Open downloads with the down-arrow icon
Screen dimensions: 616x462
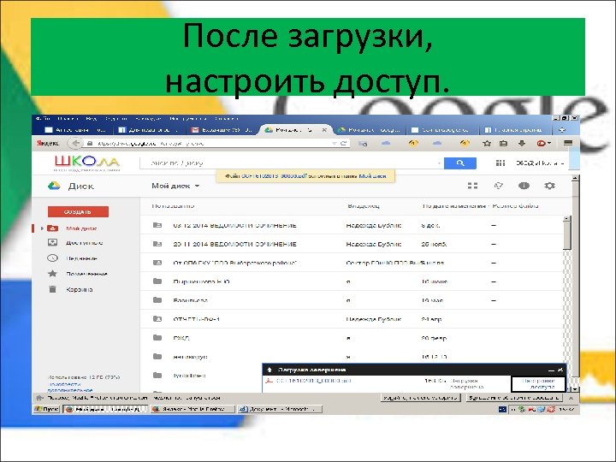tap(522, 144)
